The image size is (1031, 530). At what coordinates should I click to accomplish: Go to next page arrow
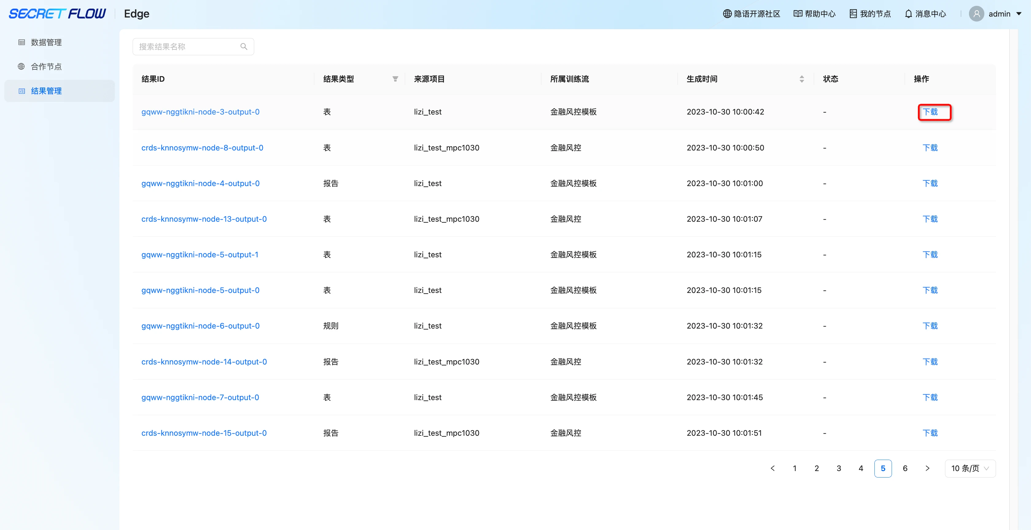[927, 468]
